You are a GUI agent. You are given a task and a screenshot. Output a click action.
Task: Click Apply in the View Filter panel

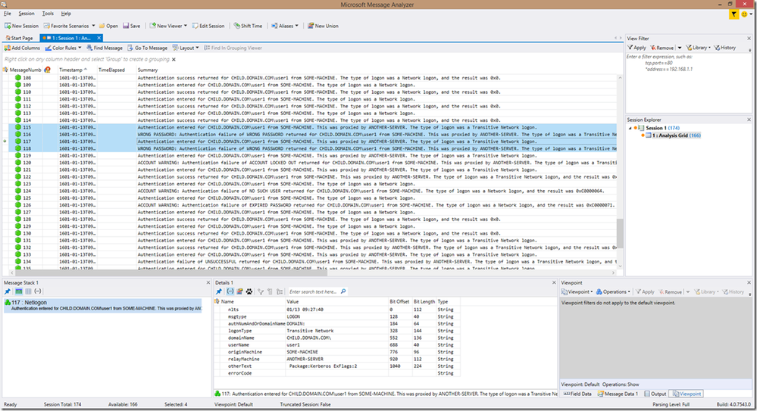[x=637, y=48]
